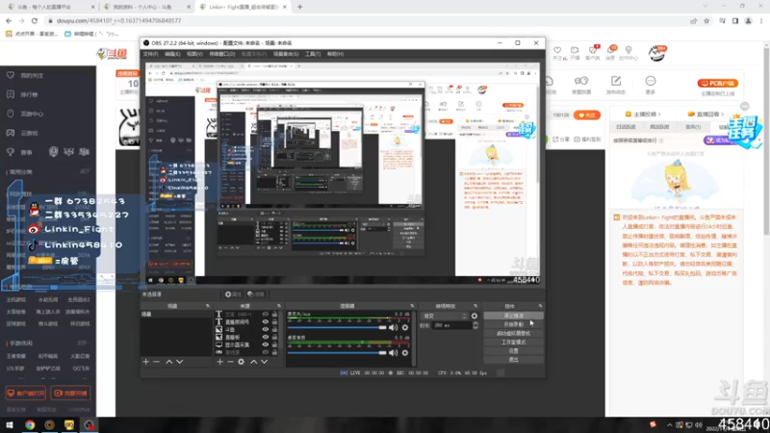The image size is (770, 433).
Task: Open OBS Studio from the Windows taskbar
Action: [x=89, y=424]
